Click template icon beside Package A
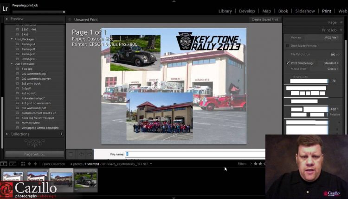The height and width of the screenshot is (199, 348). click(17, 44)
